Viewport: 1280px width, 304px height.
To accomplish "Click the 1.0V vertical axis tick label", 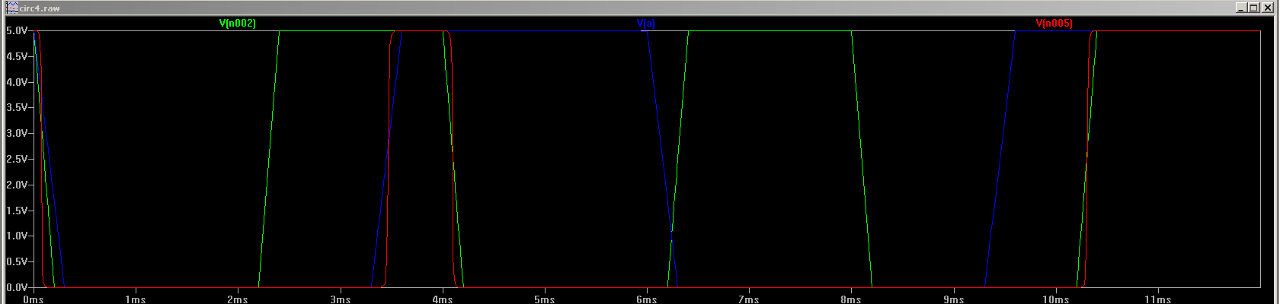I will coord(16,236).
